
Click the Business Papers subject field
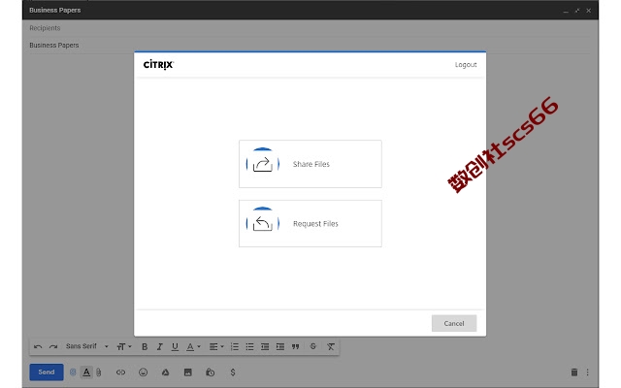[310, 46]
